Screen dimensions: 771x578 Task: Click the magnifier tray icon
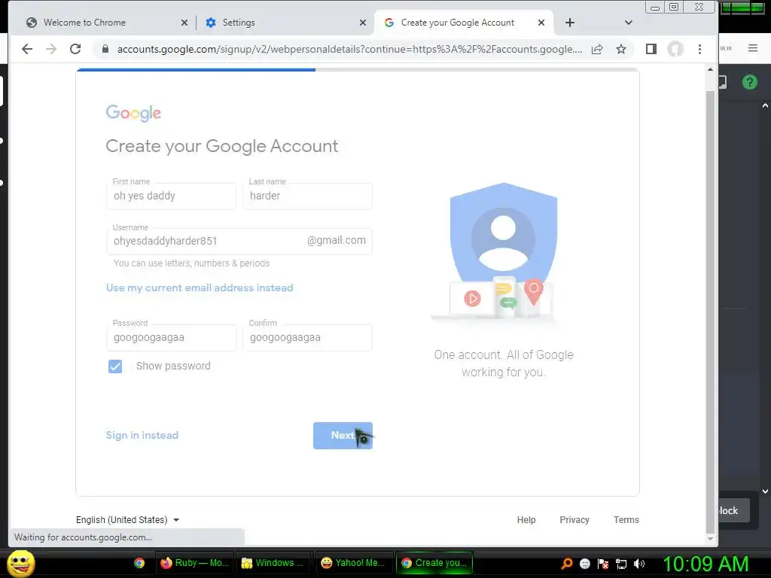pyautogui.click(x=566, y=563)
